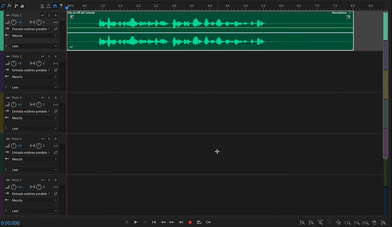This screenshot has height=227, width=392.
Task: Open the Leer automation dropdown on Pista 4
Action: coord(34,169)
